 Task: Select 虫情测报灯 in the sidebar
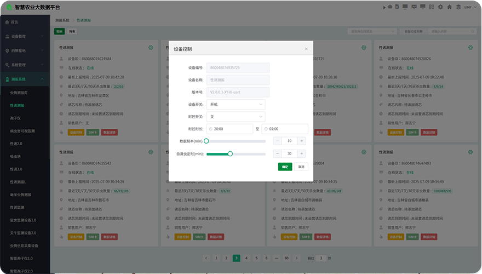tap(19, 93)
